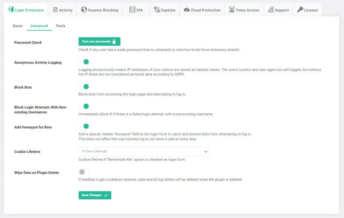The height and width of the screenshot is (218, 344).
Task: Turn off Anonymous Activity Logging
Action: tap(84, 62)
